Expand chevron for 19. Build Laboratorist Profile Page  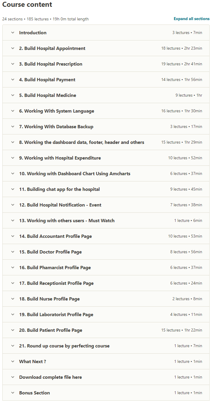click(13, 315)
